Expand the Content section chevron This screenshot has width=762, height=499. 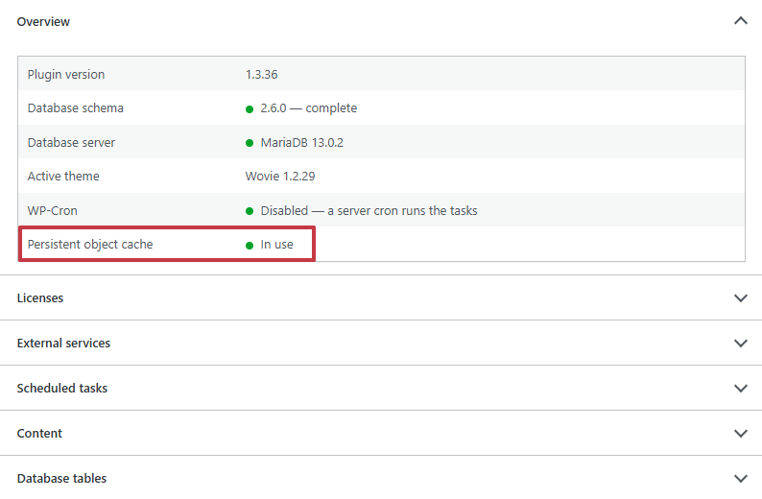pos(741,434)
